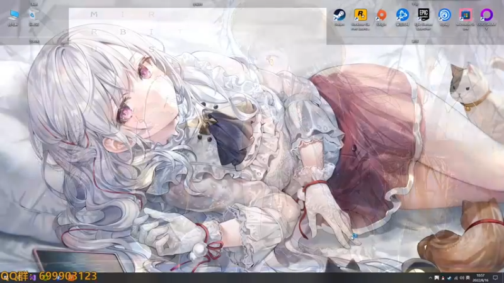The height and width of the screenshot is (283, 504).
Task: Launch Rockstar Games Launcher shortcut
Action: pyautogui.click(x=360, y=19)
